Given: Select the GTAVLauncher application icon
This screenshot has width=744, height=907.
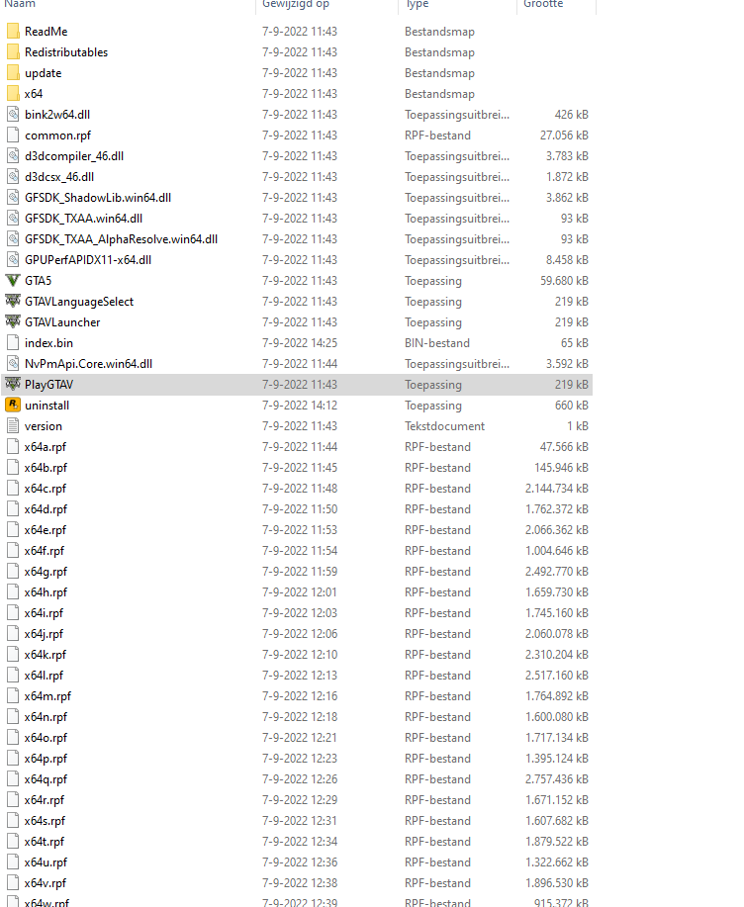Looking at the screenshot, I should (13, 322).
